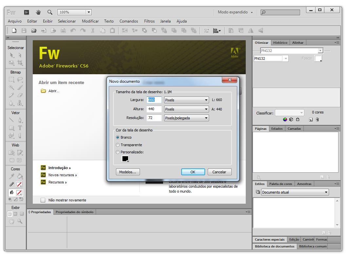Open the Abrir... link
Screen dimensions: 346x257
pyautogui.click(x=54, y=91)
